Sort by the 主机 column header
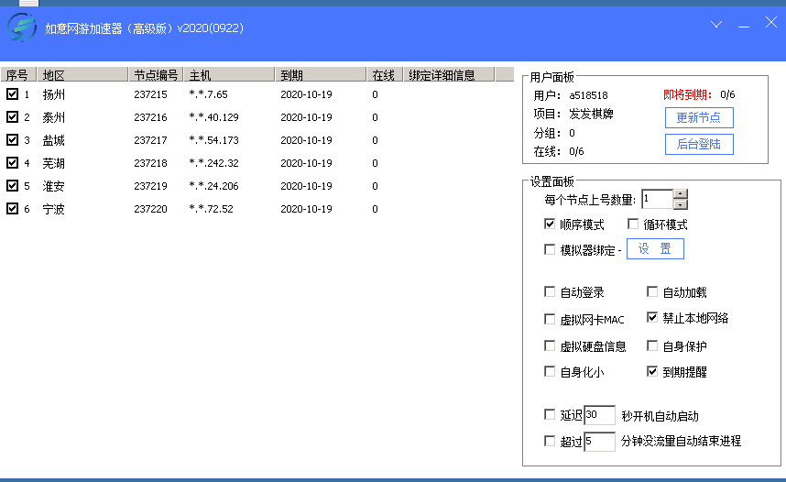Viewport: 786px width, 482px height. click(x=229, y=74)
